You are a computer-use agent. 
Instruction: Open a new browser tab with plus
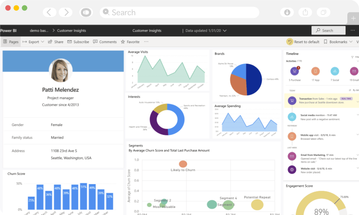pyautogui.click(x=353, y=18)
